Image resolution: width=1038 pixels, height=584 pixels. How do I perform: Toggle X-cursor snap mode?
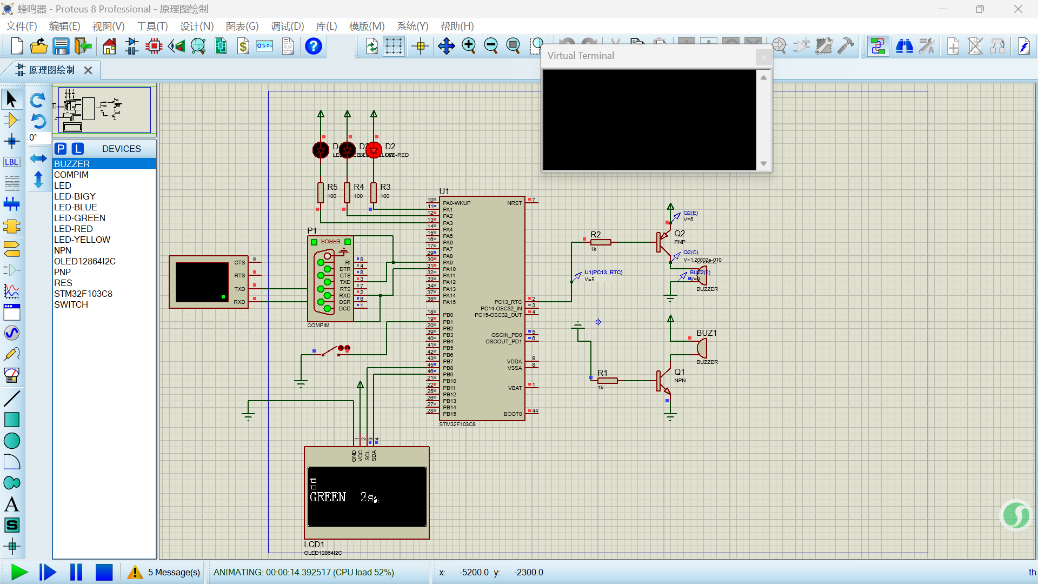(420, 46)
